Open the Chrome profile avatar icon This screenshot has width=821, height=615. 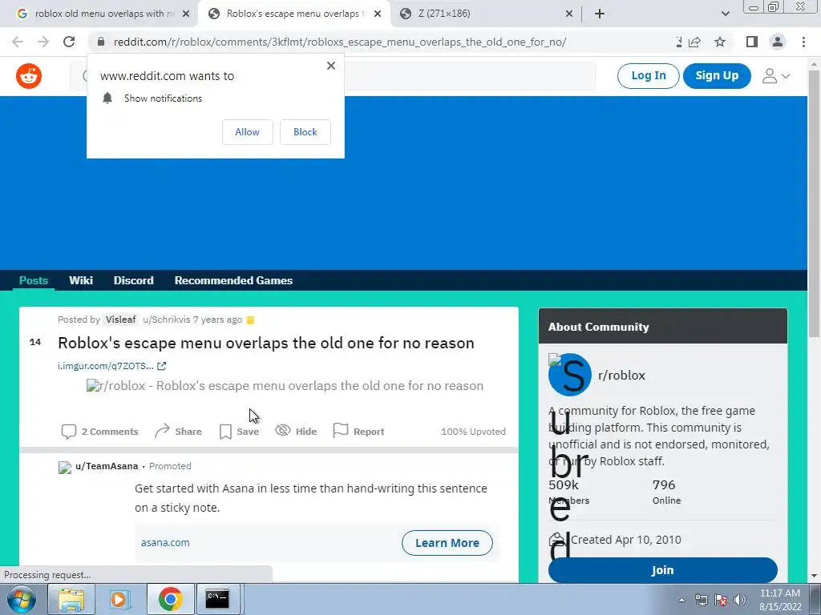[x=778, y=42]
